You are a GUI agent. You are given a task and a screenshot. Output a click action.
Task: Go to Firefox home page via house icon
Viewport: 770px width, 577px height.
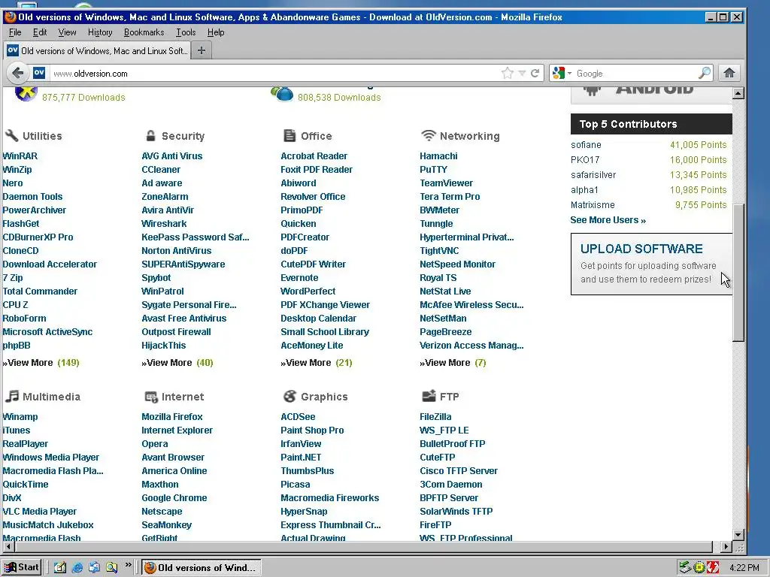[729, 73]
